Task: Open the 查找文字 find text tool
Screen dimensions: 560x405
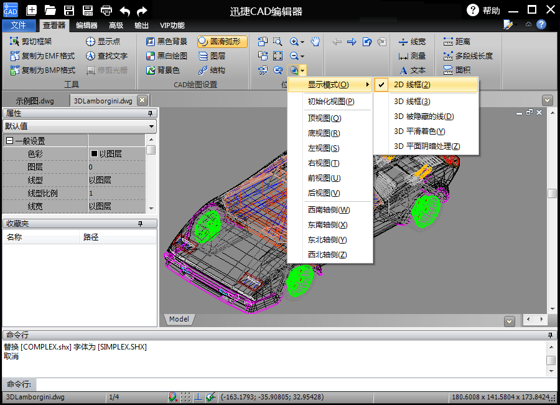Action: (x=106, y=56)
